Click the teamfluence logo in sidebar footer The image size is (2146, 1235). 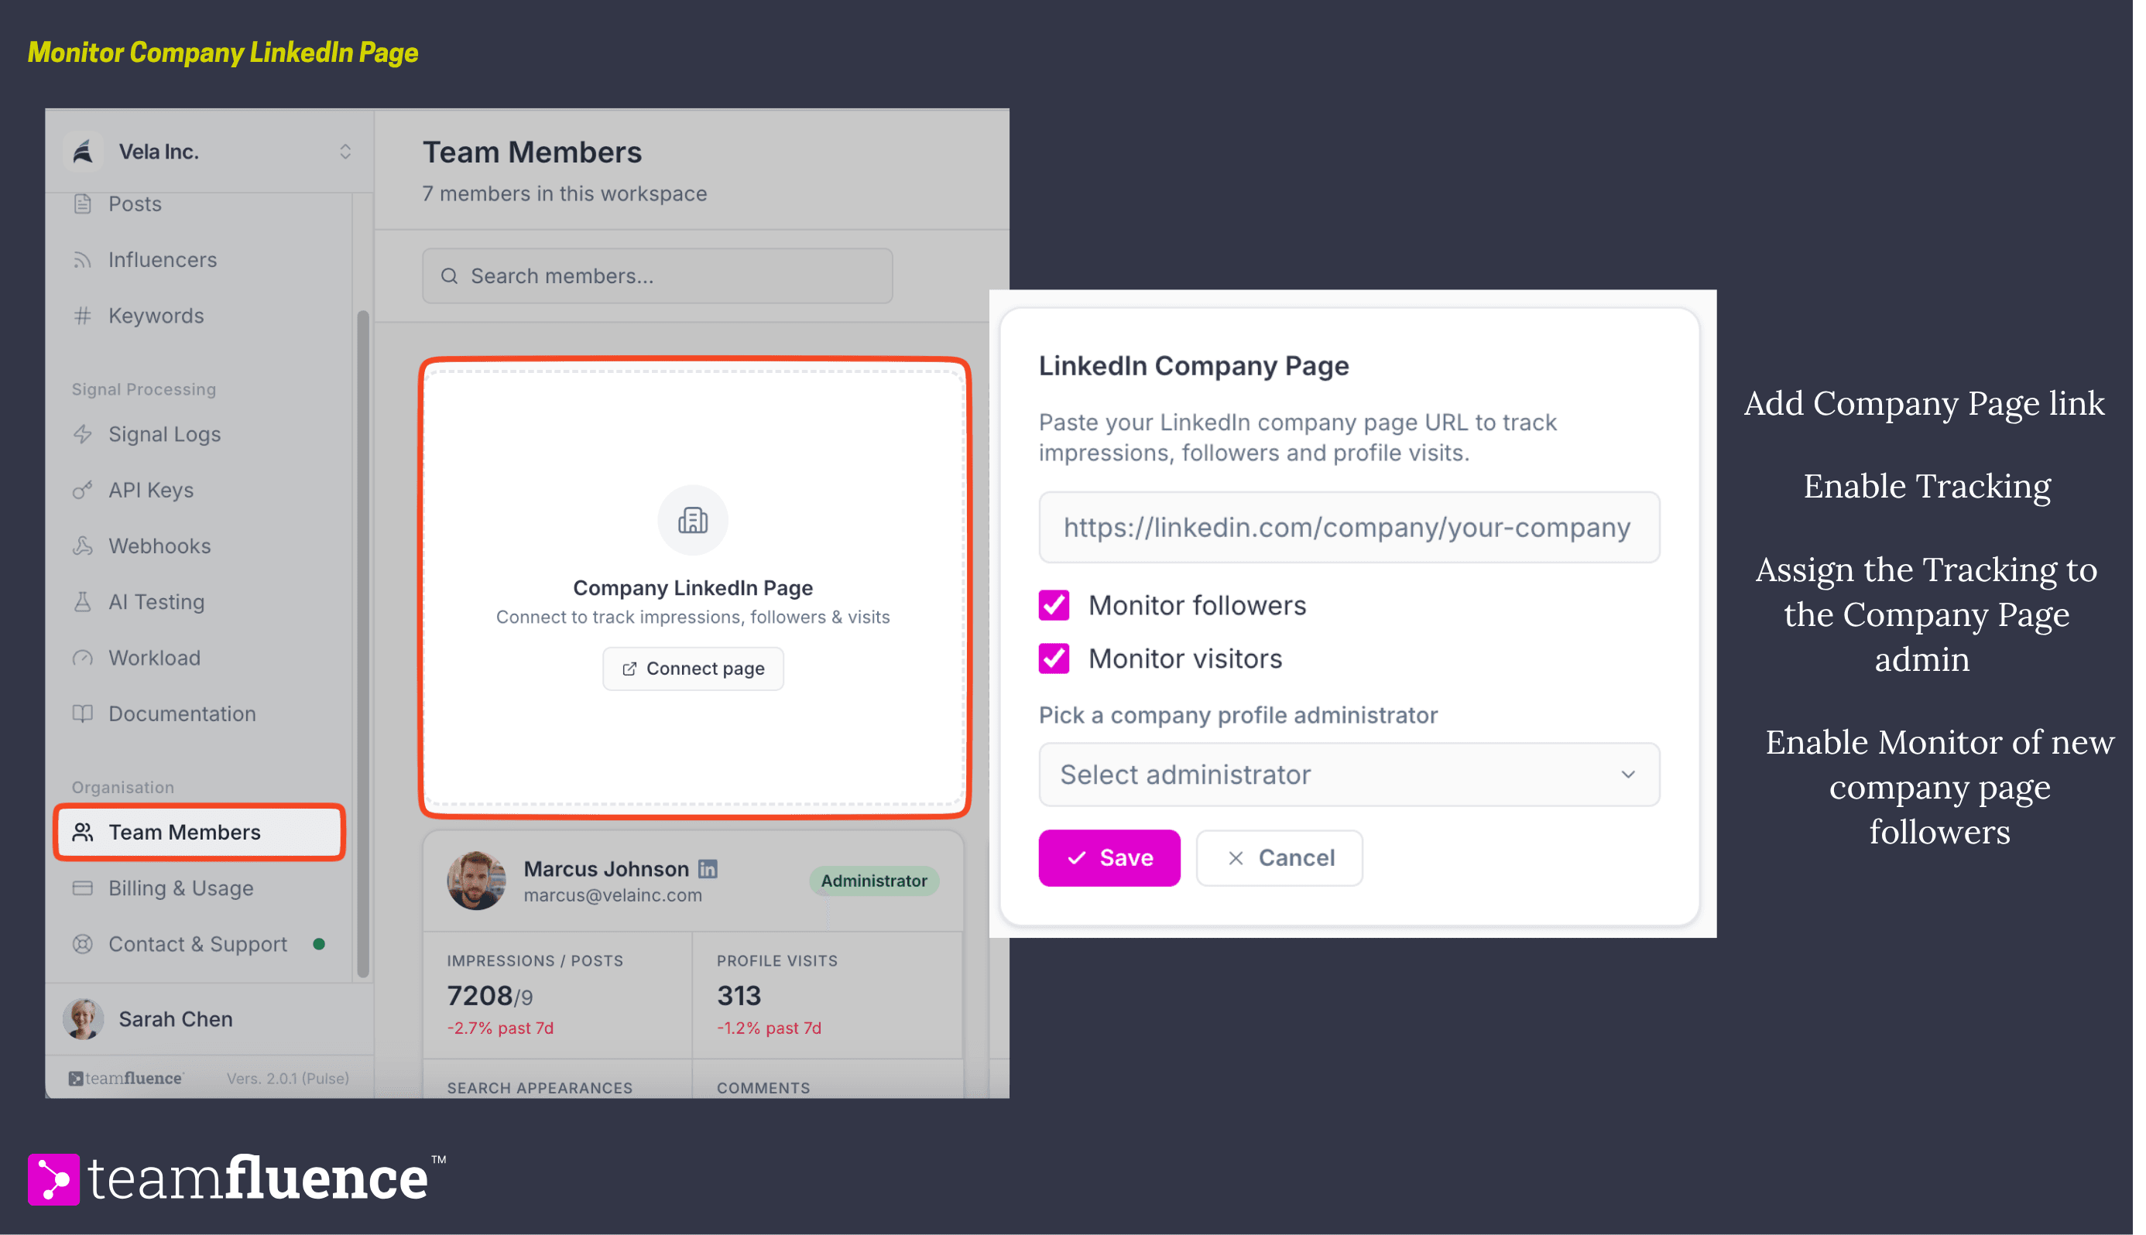point(125,1078)
